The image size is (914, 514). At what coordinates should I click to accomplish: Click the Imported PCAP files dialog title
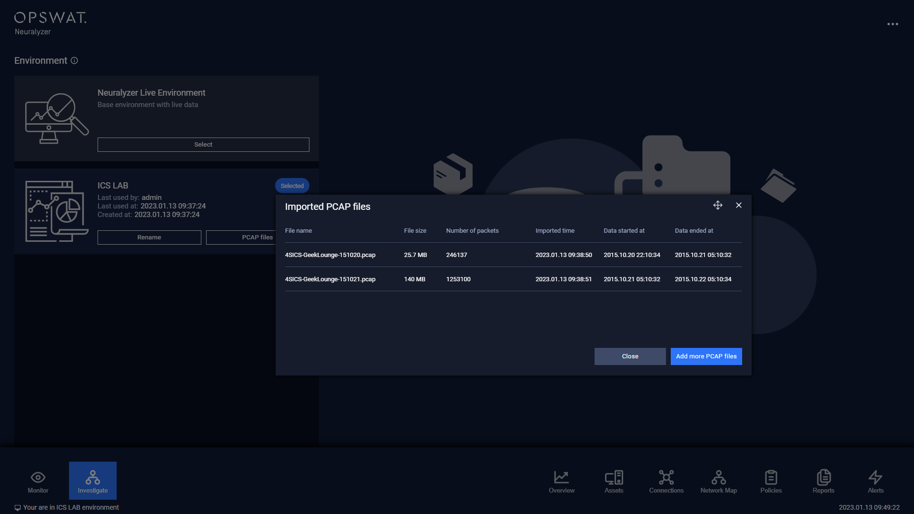[328, 207]
